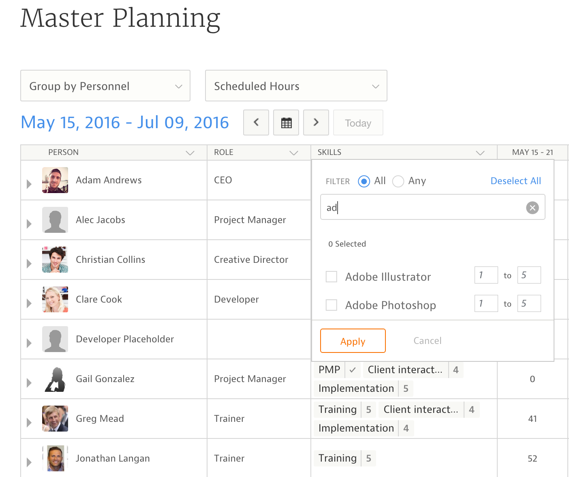
Task: Click Christian Collins' avatar picture
Action: point(55,260)
